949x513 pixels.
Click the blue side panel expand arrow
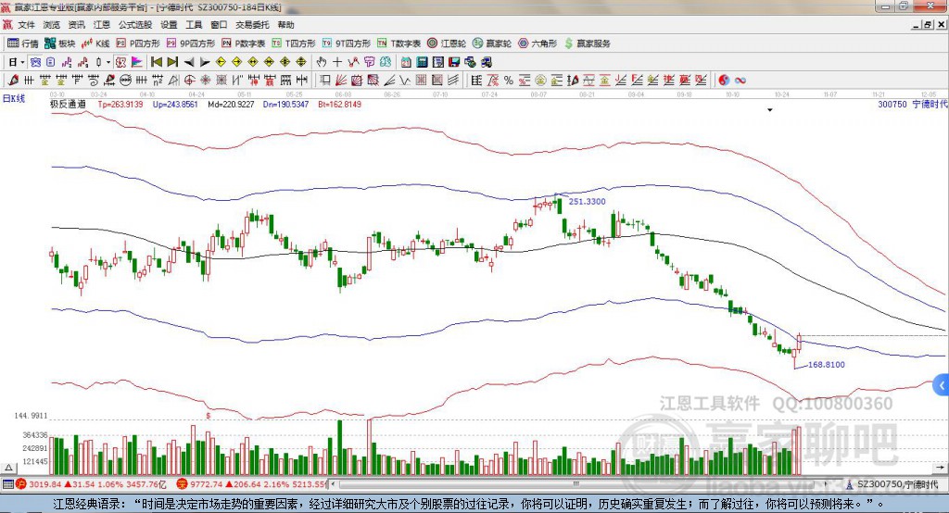coord(942,385)
